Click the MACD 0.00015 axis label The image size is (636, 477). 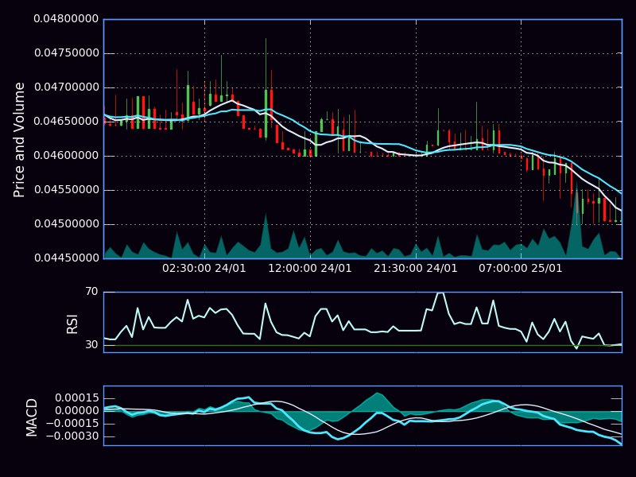(x=76, y=398)
